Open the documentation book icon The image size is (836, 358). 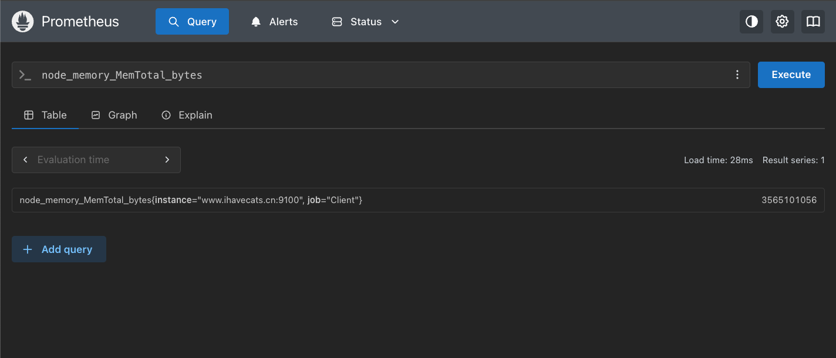(x=813, y=22)
